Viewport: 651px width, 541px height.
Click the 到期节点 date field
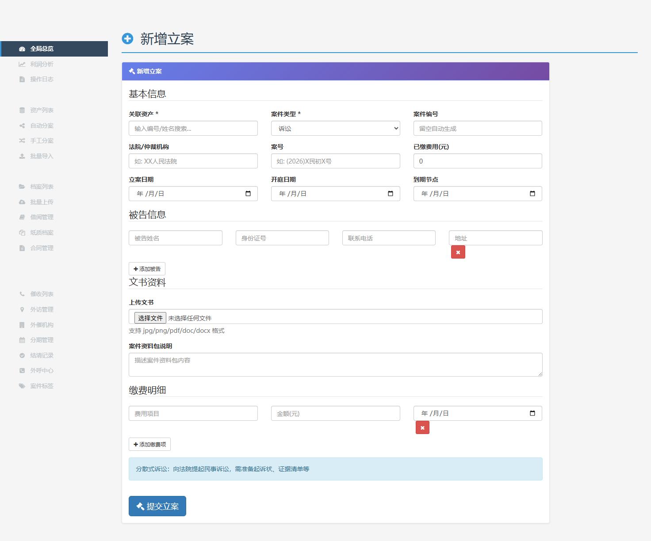[478, 194]
